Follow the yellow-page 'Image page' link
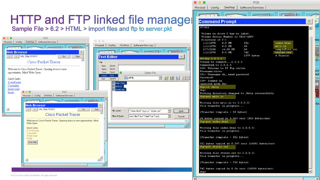The height and width of the screenshot is (180, 320). (x=32, y=136)
